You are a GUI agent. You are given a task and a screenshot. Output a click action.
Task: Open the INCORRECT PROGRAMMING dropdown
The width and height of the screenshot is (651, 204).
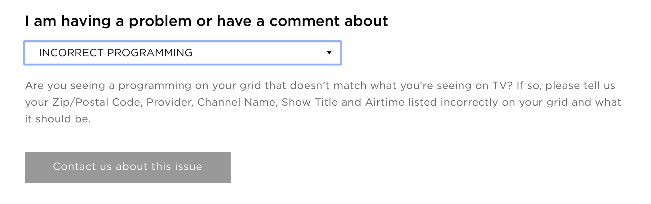(x=183, y=53)
